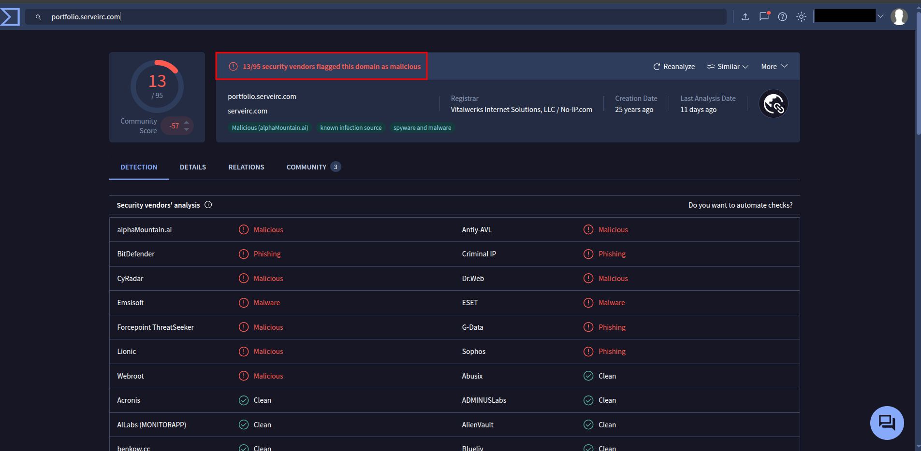Open the account dropdown chevron near the avatar
The width and height of the screenshot is (921, 451).
[879, 16]
